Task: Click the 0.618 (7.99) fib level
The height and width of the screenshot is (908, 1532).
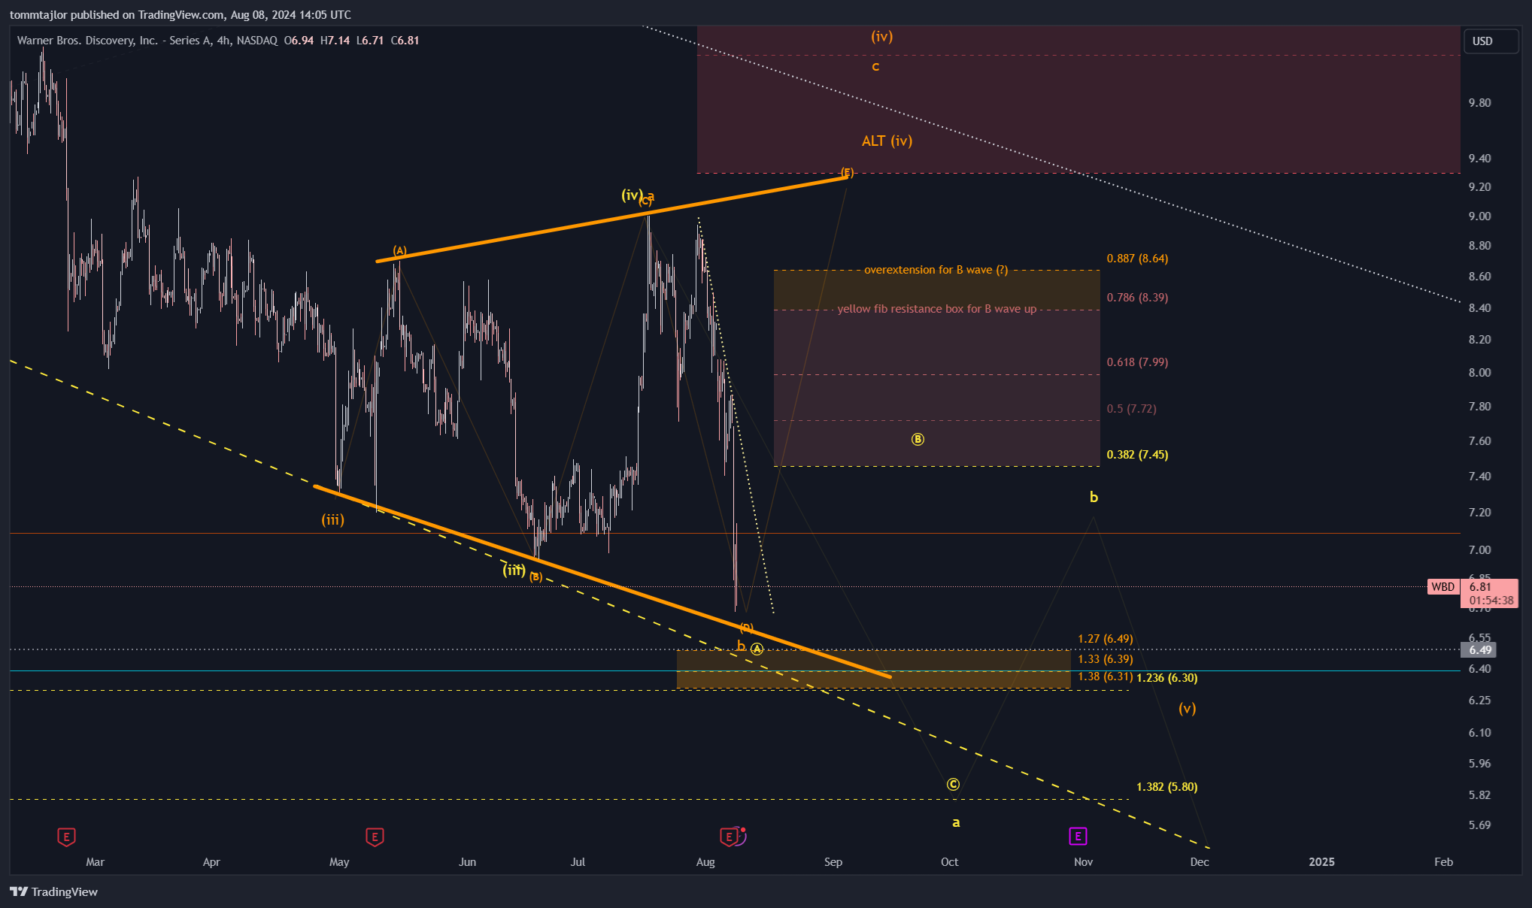Action: click(1137, 362)
